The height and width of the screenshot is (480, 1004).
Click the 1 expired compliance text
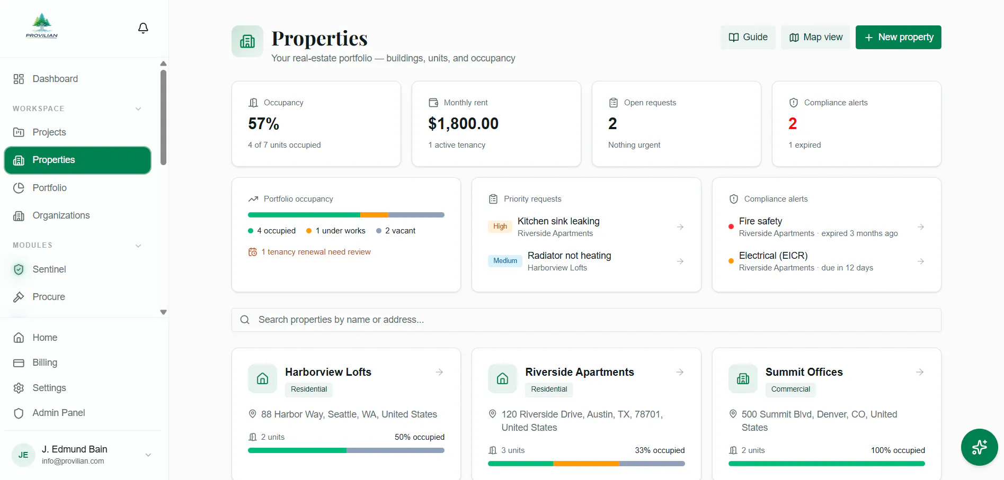[x=805, y=145]
